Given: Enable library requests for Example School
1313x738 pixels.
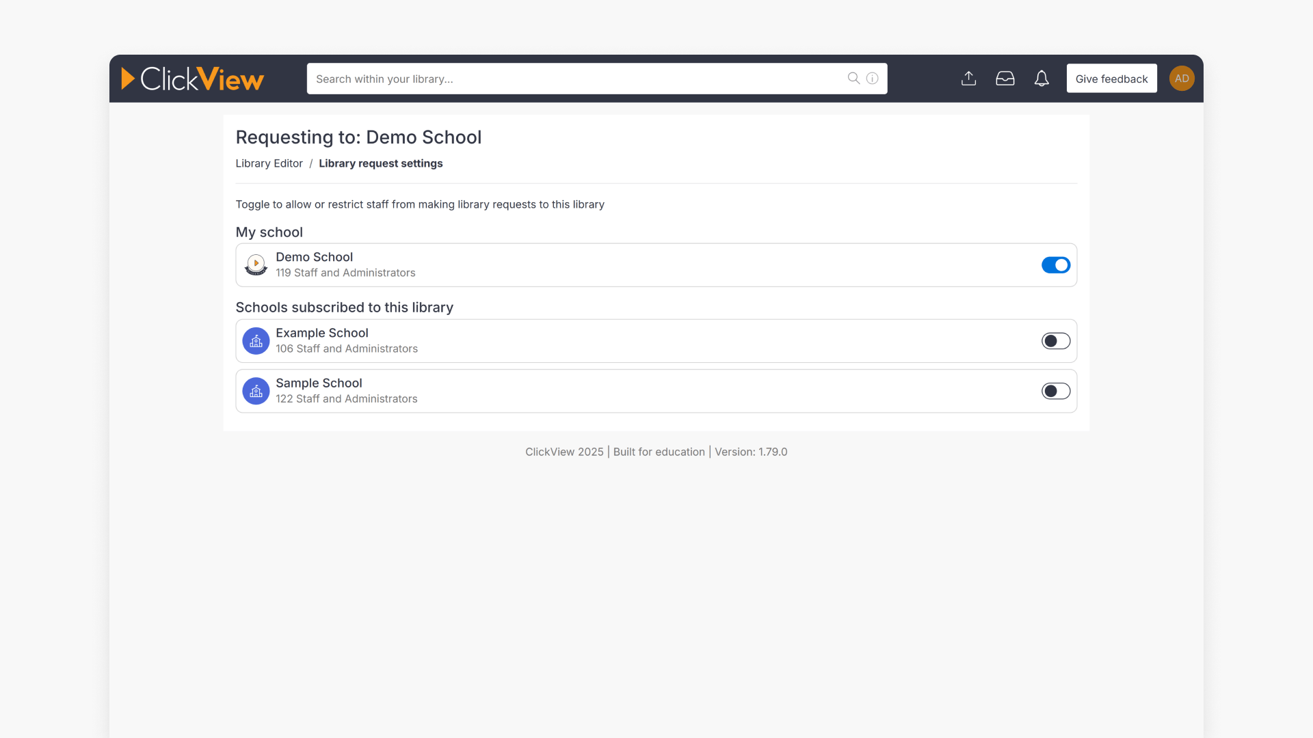Looking at the screenshot, I should click(x=1055, y=341).
